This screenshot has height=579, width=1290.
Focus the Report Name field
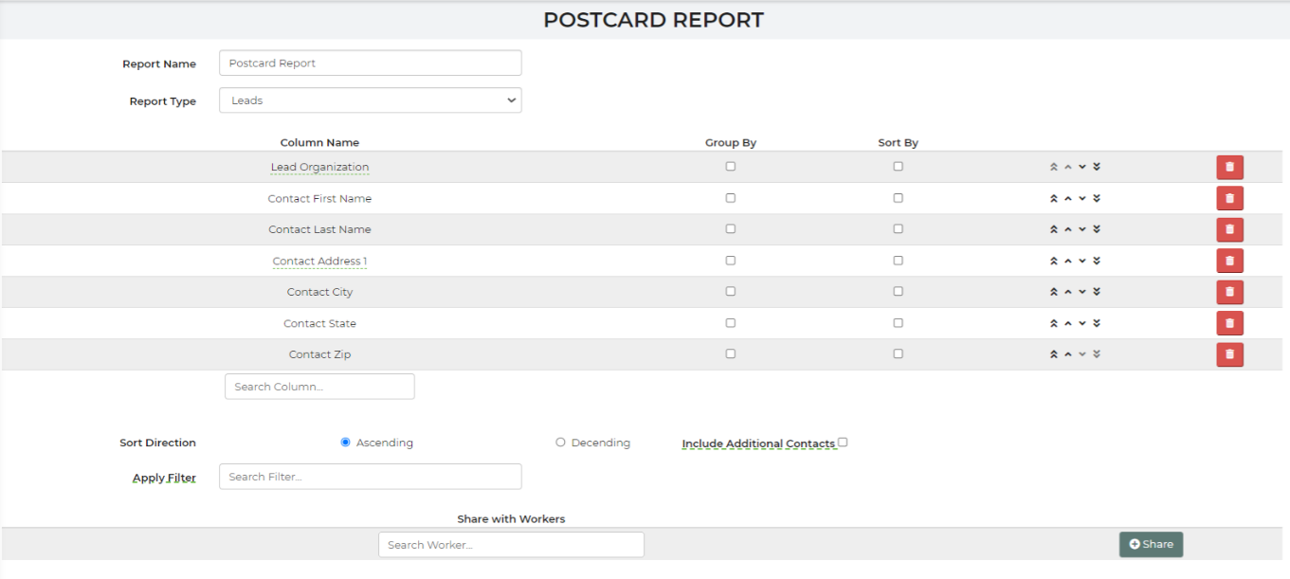click(370, 63)
